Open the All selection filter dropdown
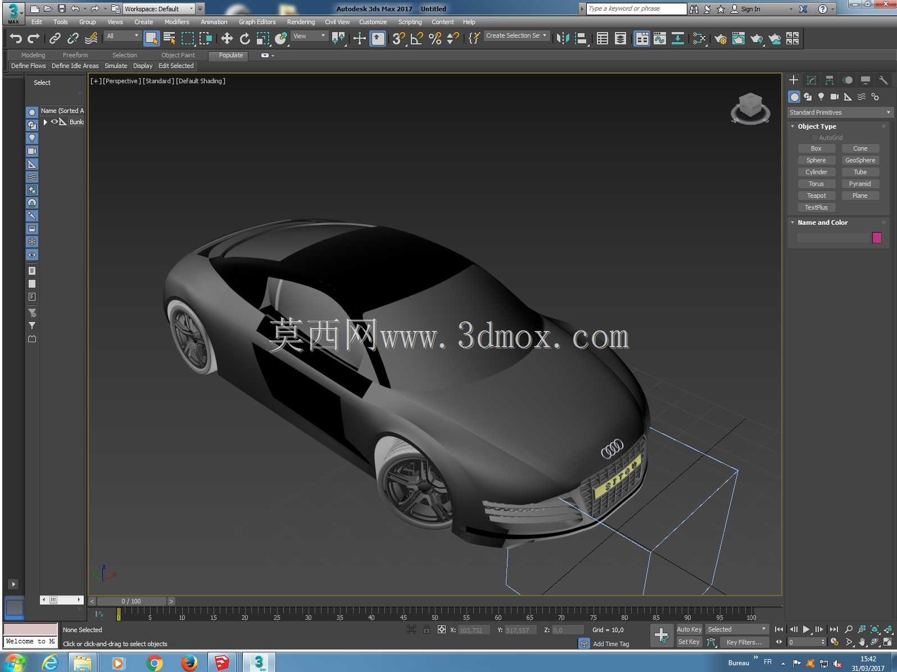This screenshot has width=897, height=672. [x=123, y=36]
